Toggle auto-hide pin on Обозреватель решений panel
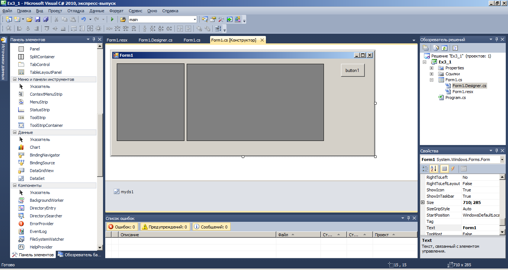This screenshot has width=508, height=270. click(496, 39)
